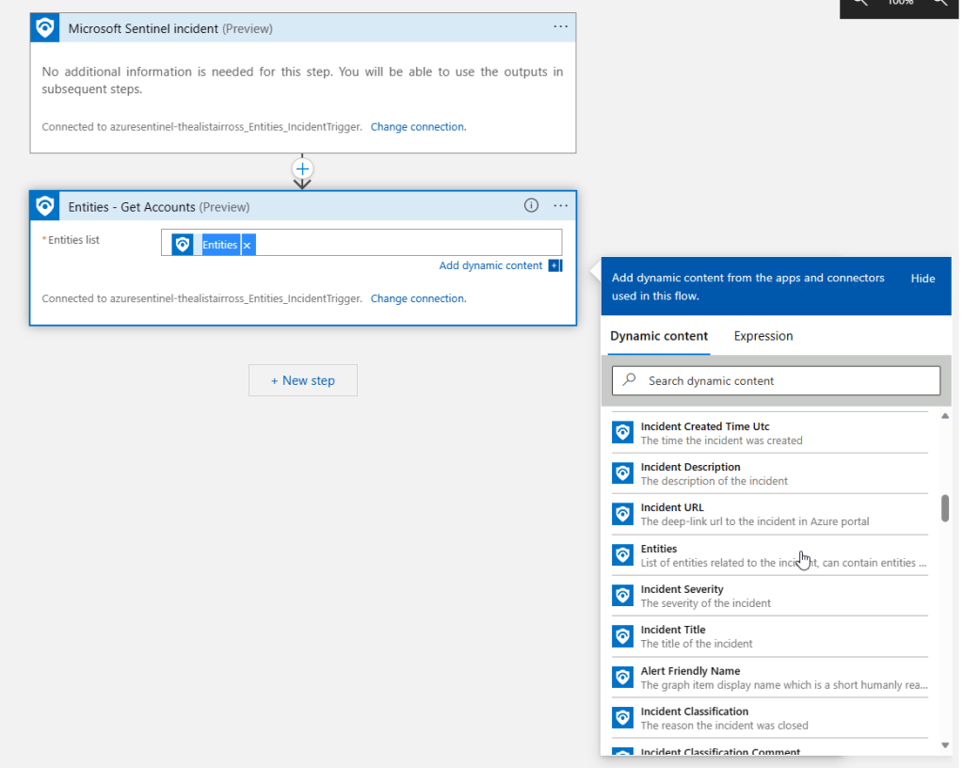Viewport: 963px width, 768px height.
Task: Open Entities - Get Accounts ellipsis menu
Action: click(560, 205)
